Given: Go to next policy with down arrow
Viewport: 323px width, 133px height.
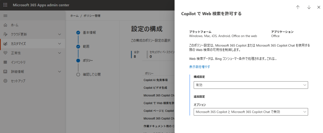Looking at the screenshot, I should click(309, 7).
